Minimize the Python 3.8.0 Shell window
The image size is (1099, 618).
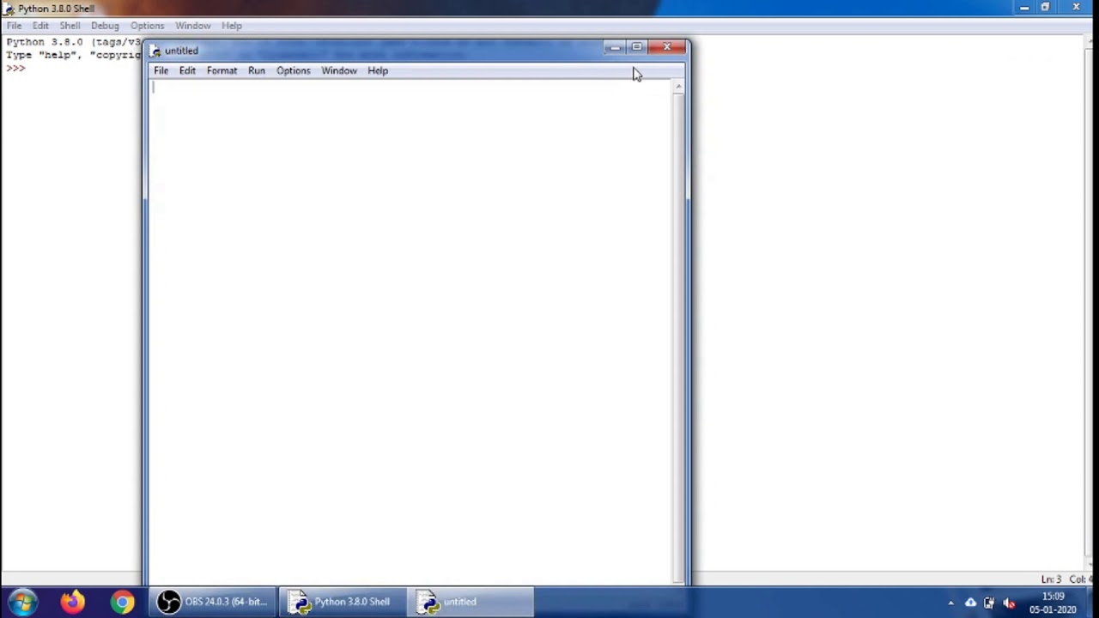pos(1024,8)
